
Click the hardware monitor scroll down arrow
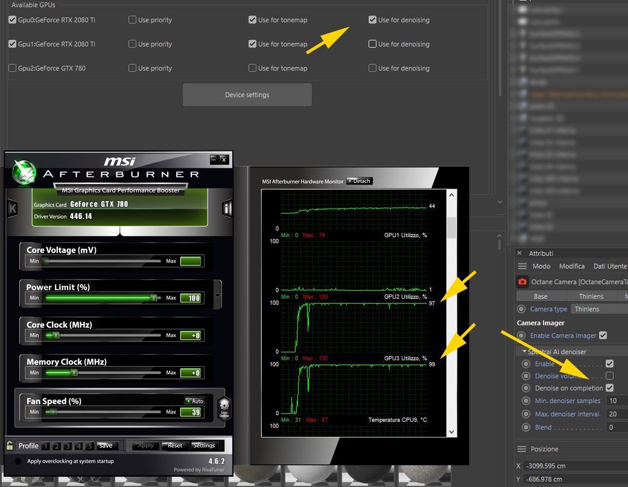pos(451,431)
